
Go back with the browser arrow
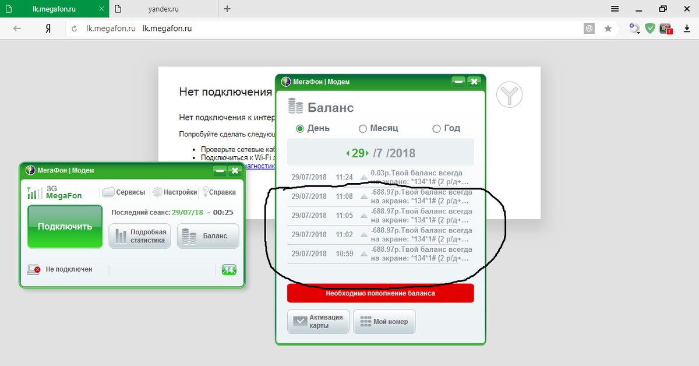coord(17,28)
